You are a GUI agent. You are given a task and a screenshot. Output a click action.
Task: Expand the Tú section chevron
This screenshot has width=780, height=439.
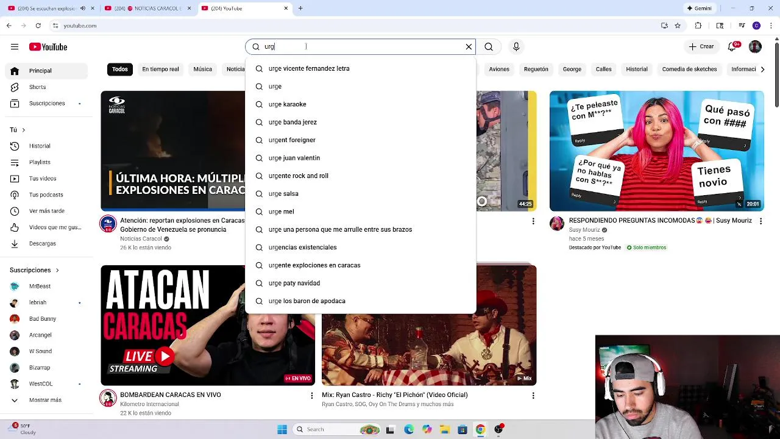23,130
